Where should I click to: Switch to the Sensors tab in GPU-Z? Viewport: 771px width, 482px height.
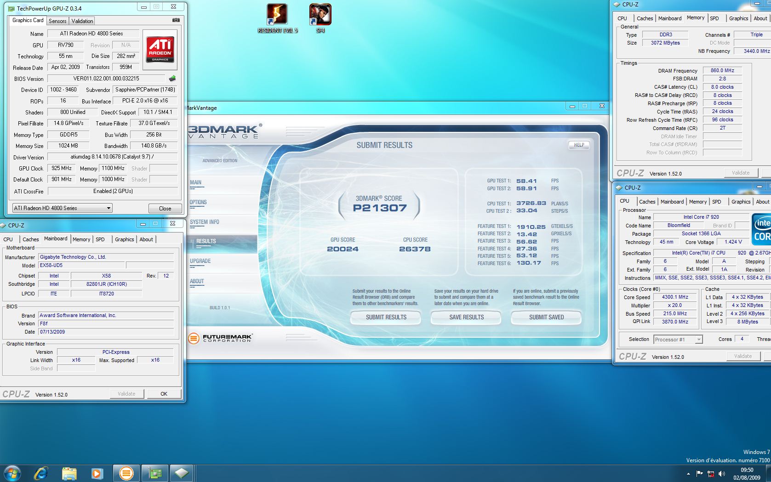[57, 21]
